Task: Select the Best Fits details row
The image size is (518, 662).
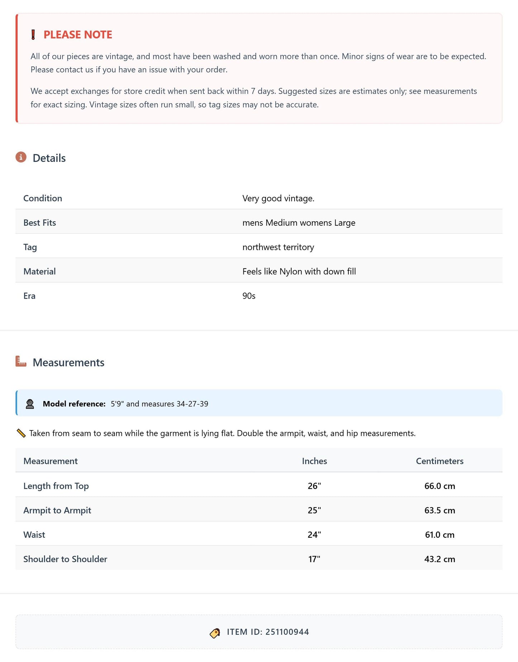Action: (259, 223)
